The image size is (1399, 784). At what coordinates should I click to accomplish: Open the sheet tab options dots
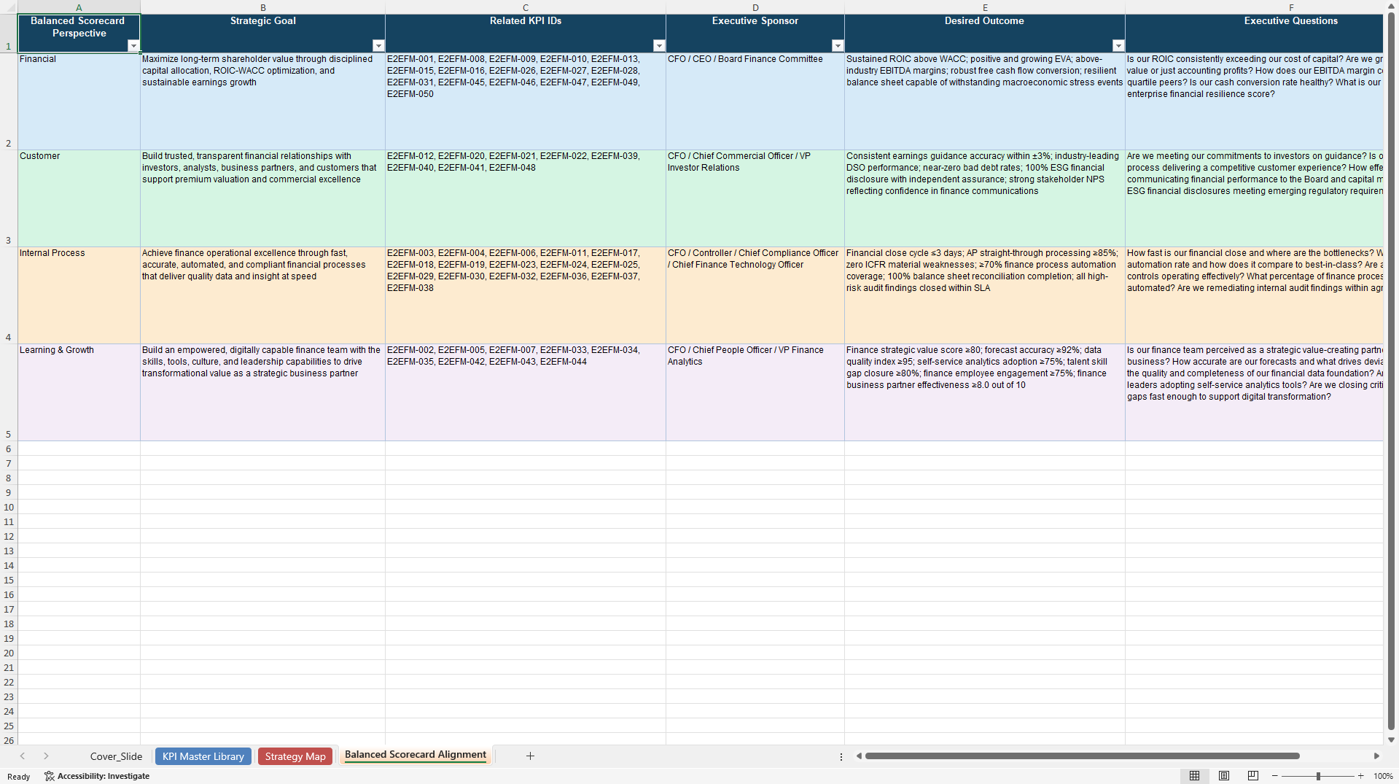coord(841,756)
